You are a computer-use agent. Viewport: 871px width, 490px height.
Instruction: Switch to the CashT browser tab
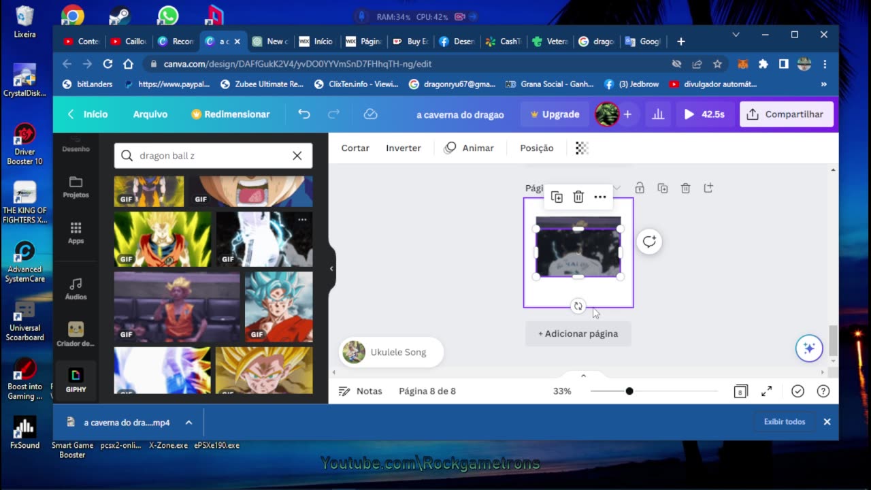pos(504,42)
